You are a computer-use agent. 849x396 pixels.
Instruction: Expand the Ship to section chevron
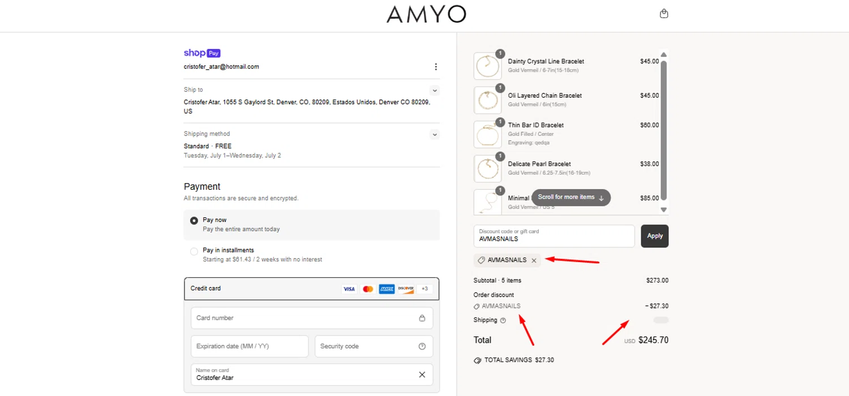[x=434, y=90]
